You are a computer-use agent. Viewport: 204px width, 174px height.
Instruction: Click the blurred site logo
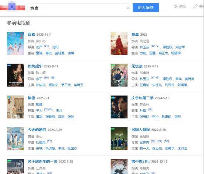click(13, 7)
